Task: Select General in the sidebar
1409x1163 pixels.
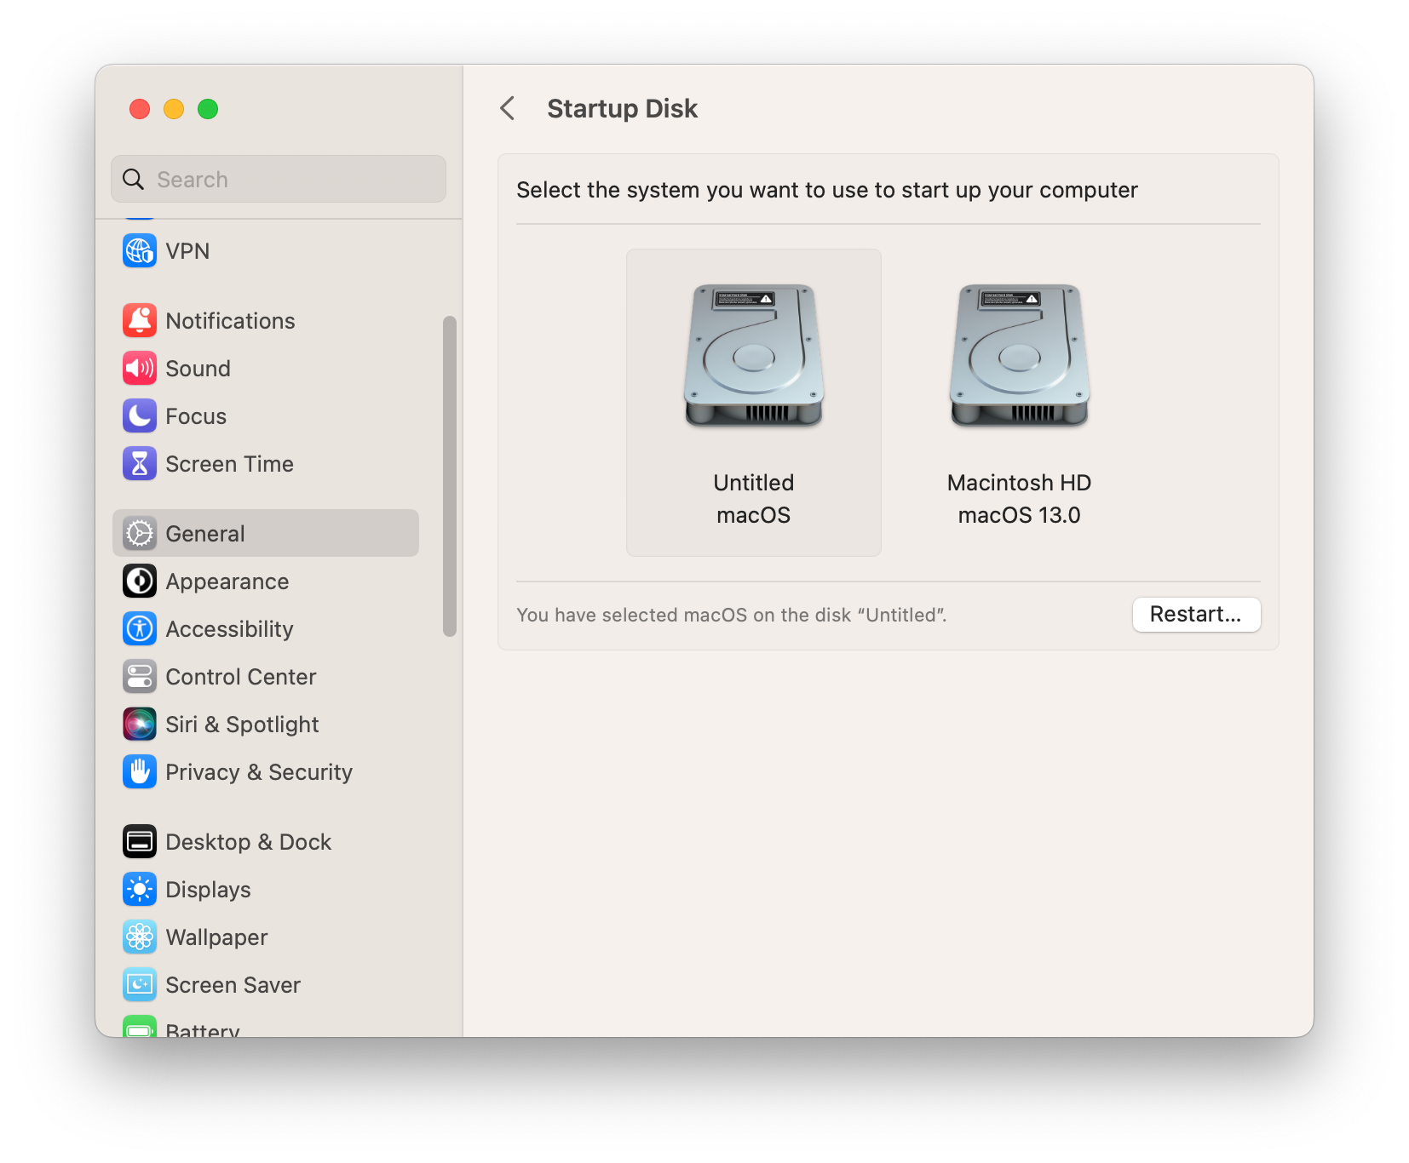Action: (266, 534)
